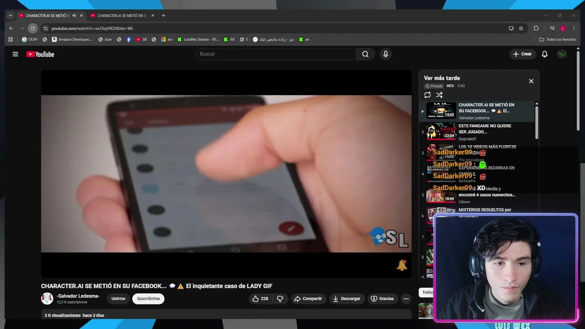Open the YouTube account avatar menu

click(562, 54)
